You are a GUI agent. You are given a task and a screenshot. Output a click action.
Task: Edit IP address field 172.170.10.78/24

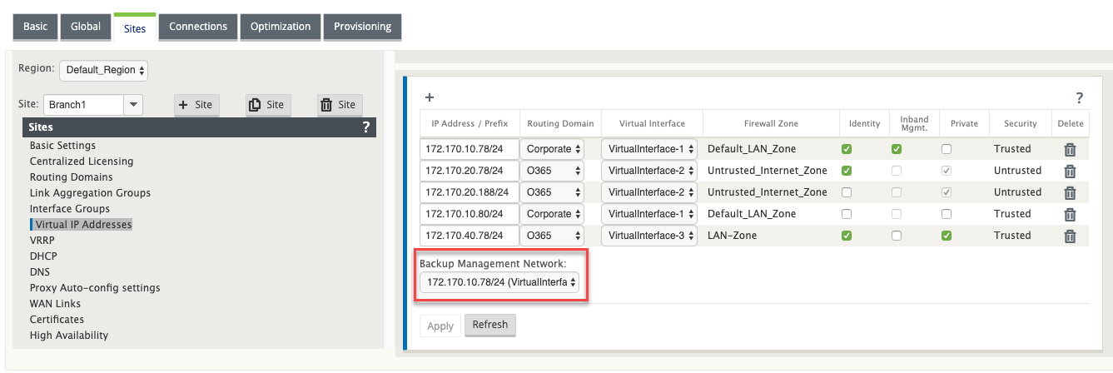click(469, 149)
